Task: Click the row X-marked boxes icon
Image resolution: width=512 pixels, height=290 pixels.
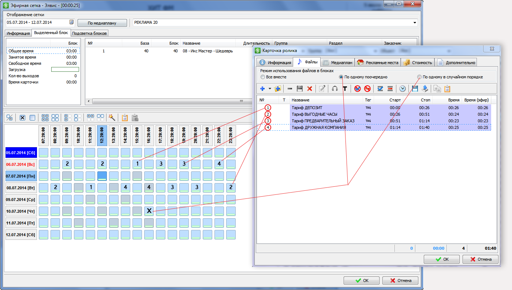Action: coord(90,118)
